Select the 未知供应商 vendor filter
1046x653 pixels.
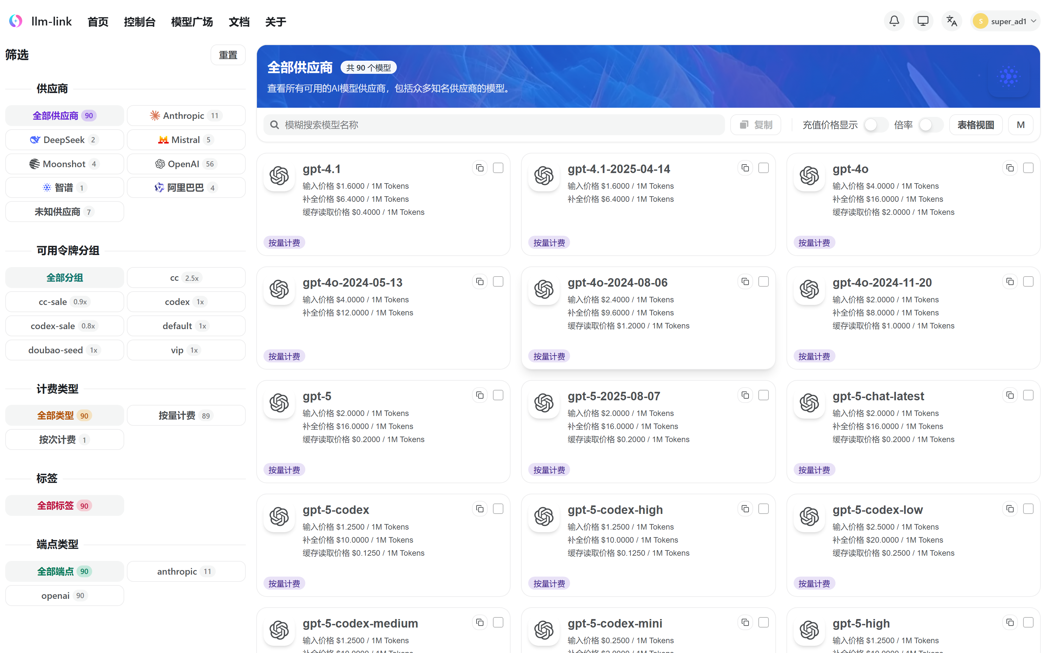pyautogui.click(x=64, y=212)
